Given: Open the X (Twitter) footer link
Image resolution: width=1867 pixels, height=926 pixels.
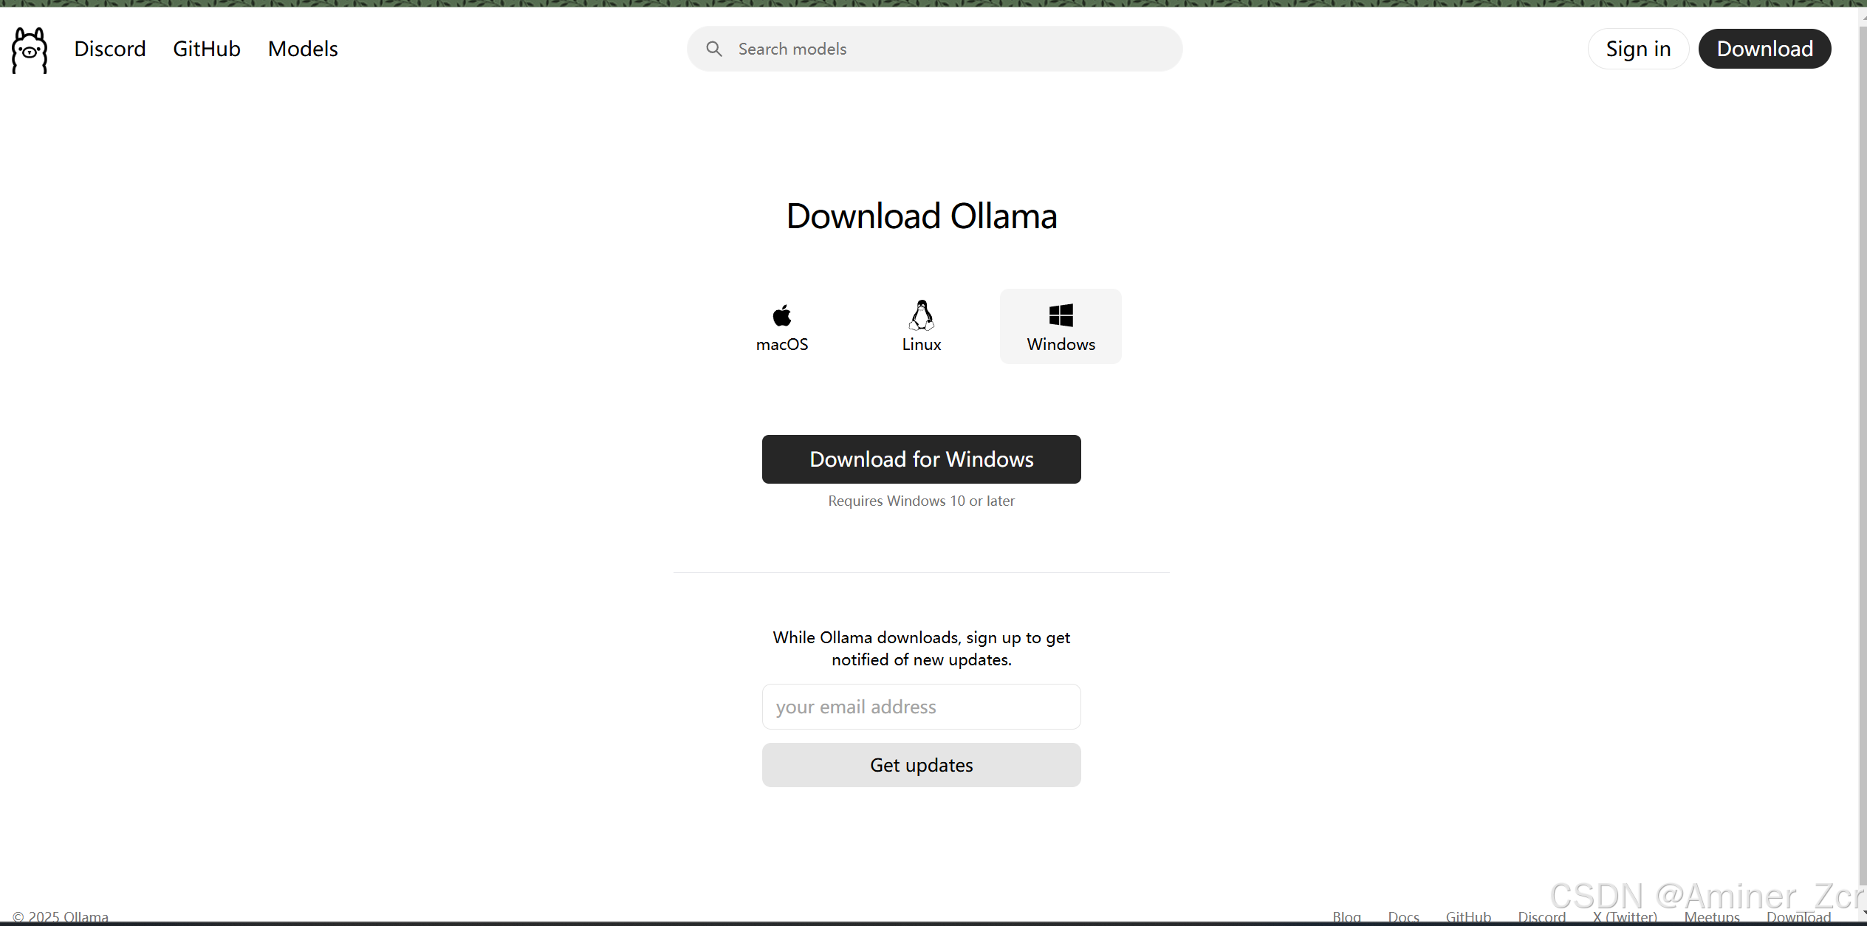Looking at the screenshot, I should (1625, 916).
